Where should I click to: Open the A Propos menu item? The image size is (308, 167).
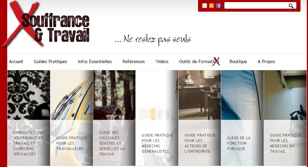click(266, 62)
